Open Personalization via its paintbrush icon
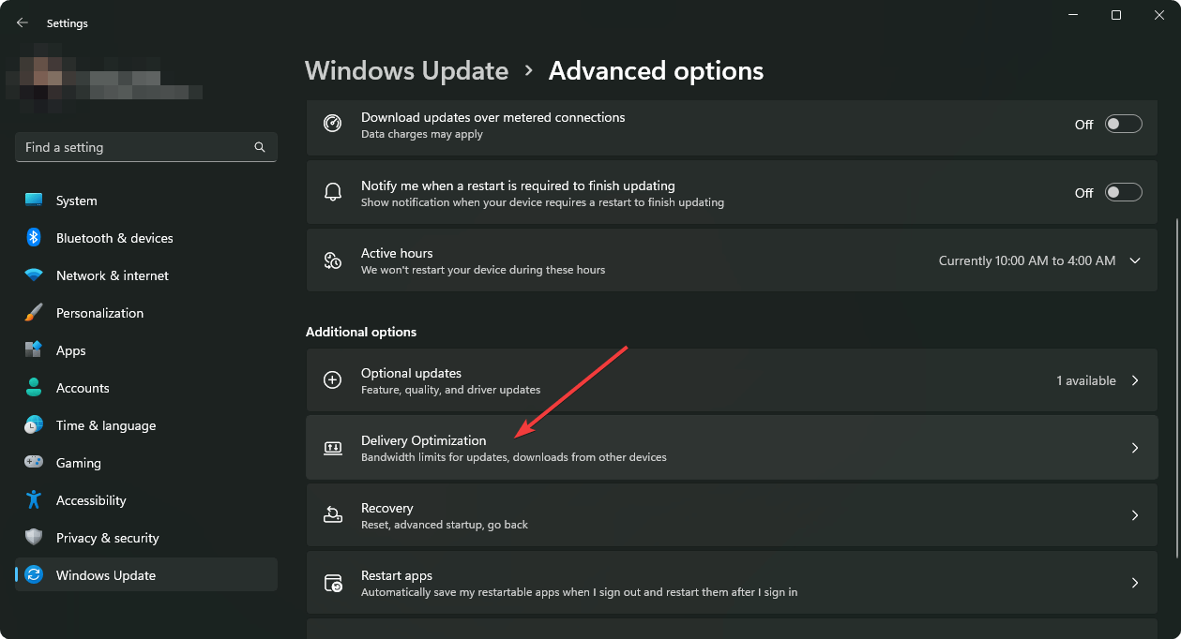 (34, 313)
